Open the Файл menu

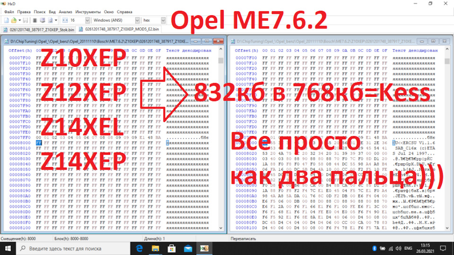click(9, 12)
